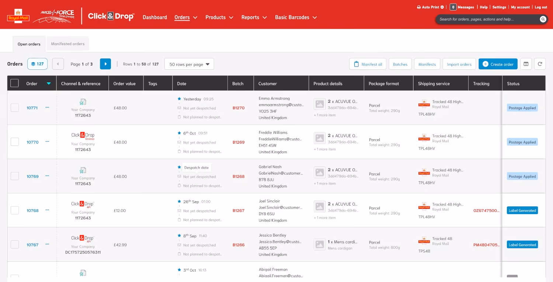Screen dimensions: 553x282
Task: Tick the checkbox for order 10771
Action: [15, 107]
